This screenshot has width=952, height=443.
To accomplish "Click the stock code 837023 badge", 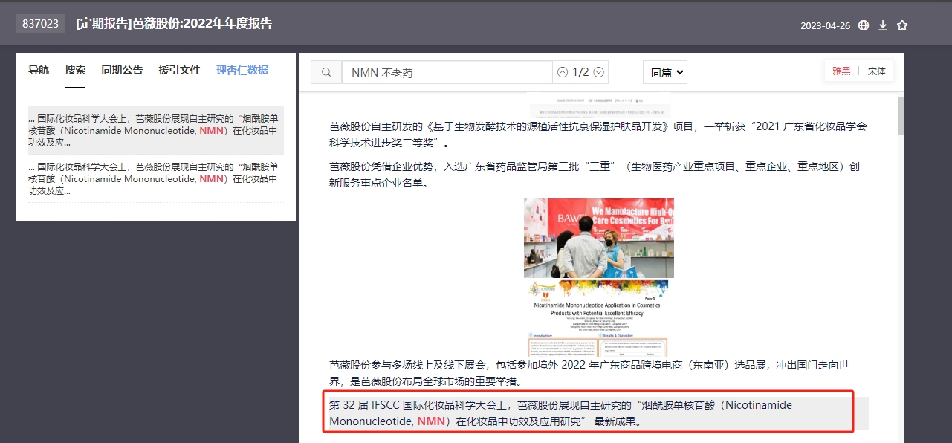I will coord(40,24).
